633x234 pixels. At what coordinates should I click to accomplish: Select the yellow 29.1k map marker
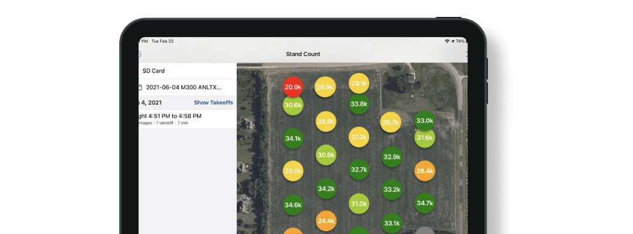click(x=359, y=84)
